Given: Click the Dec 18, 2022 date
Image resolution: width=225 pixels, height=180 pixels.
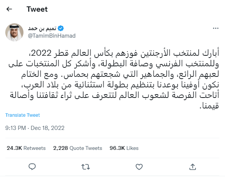Looking at the screenshot, I should tap(48, 128).
